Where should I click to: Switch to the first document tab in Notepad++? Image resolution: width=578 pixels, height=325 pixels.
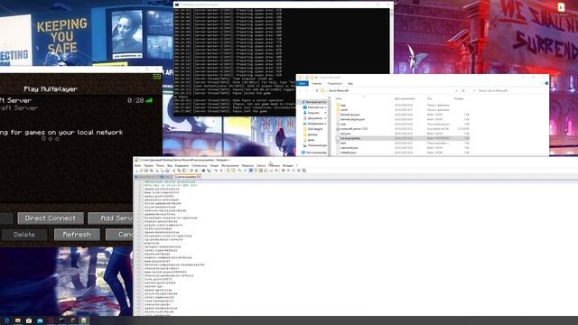coord(146,177)
